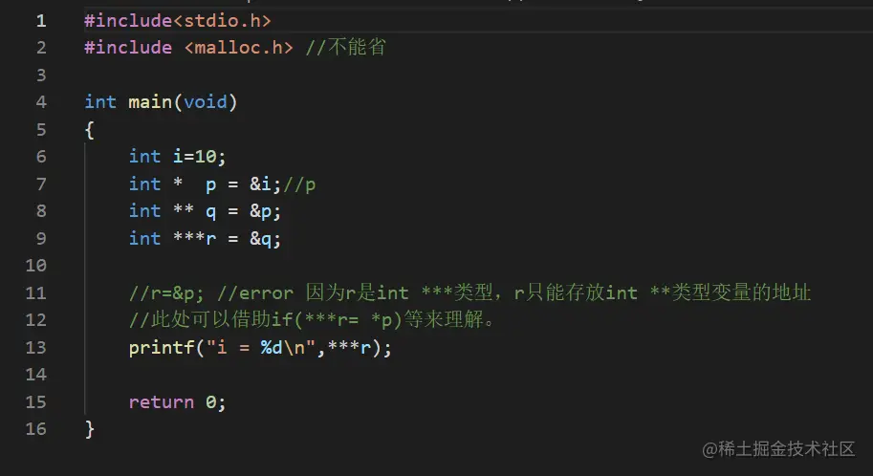Click the &p; expression on line 8
Image resolution: width=873 pixels, height=476 pixels.
click(x=265, y=211)
